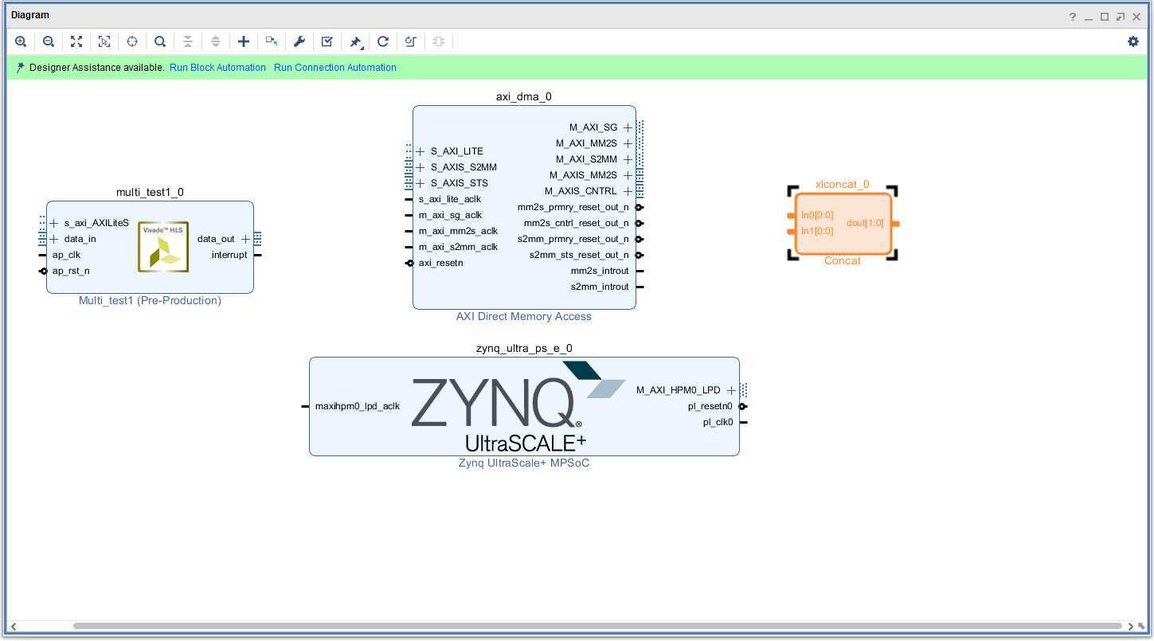Viewport: 1154px width, 641px height.
Task: Expand the M_AXI_S2MM interface port
Action: pyautogui.click(x=628, y=159)
